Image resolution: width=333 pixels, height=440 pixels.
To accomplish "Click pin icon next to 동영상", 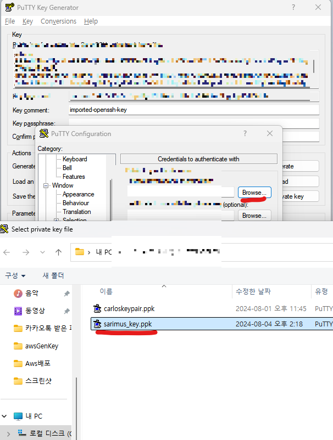I will pos(66,311).
